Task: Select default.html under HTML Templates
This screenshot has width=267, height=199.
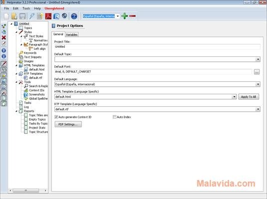Action: tap(36, 69)
